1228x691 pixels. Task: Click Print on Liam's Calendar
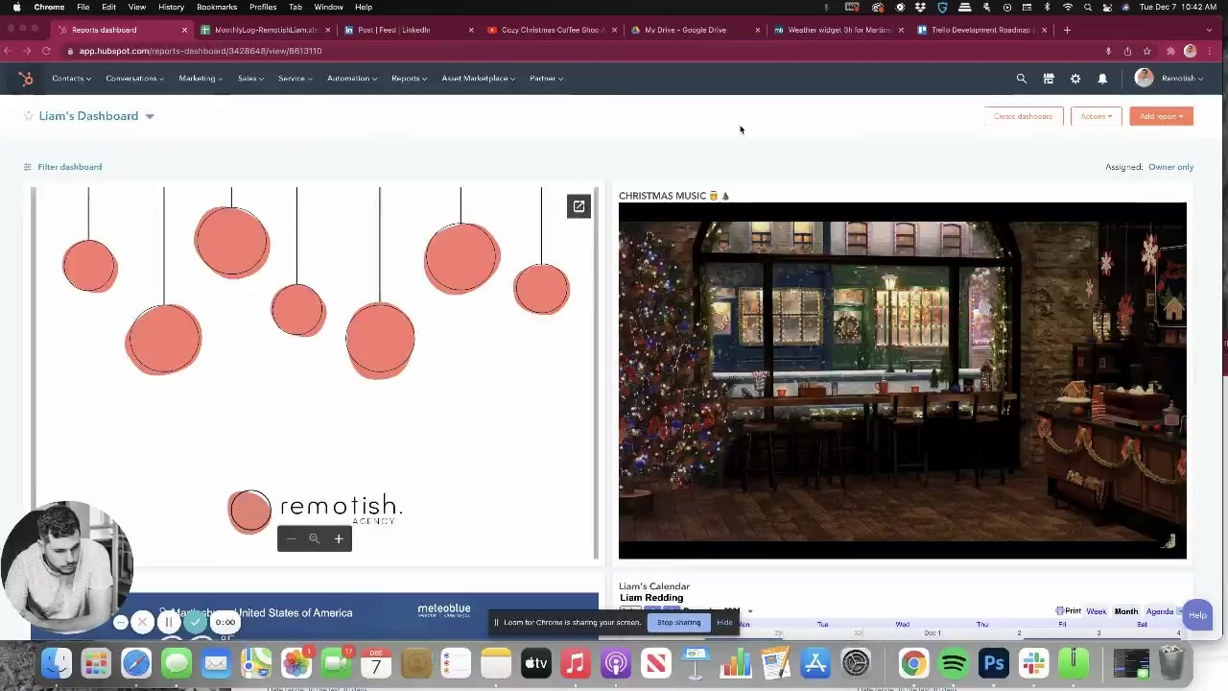pos(1069,611)
